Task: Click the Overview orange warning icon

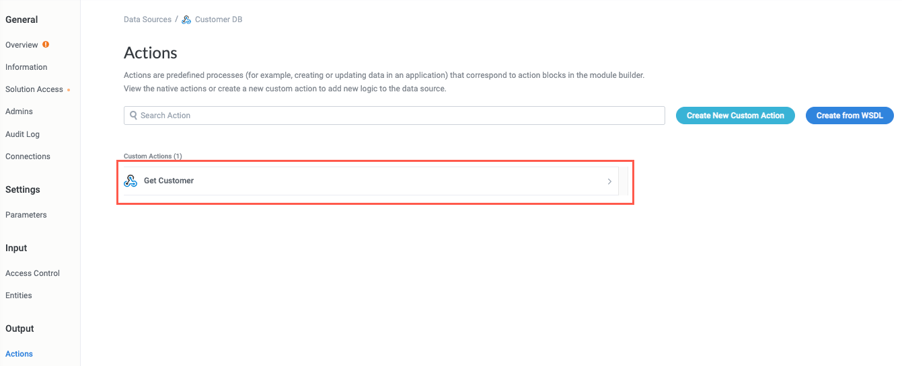Action: (46, 44)
